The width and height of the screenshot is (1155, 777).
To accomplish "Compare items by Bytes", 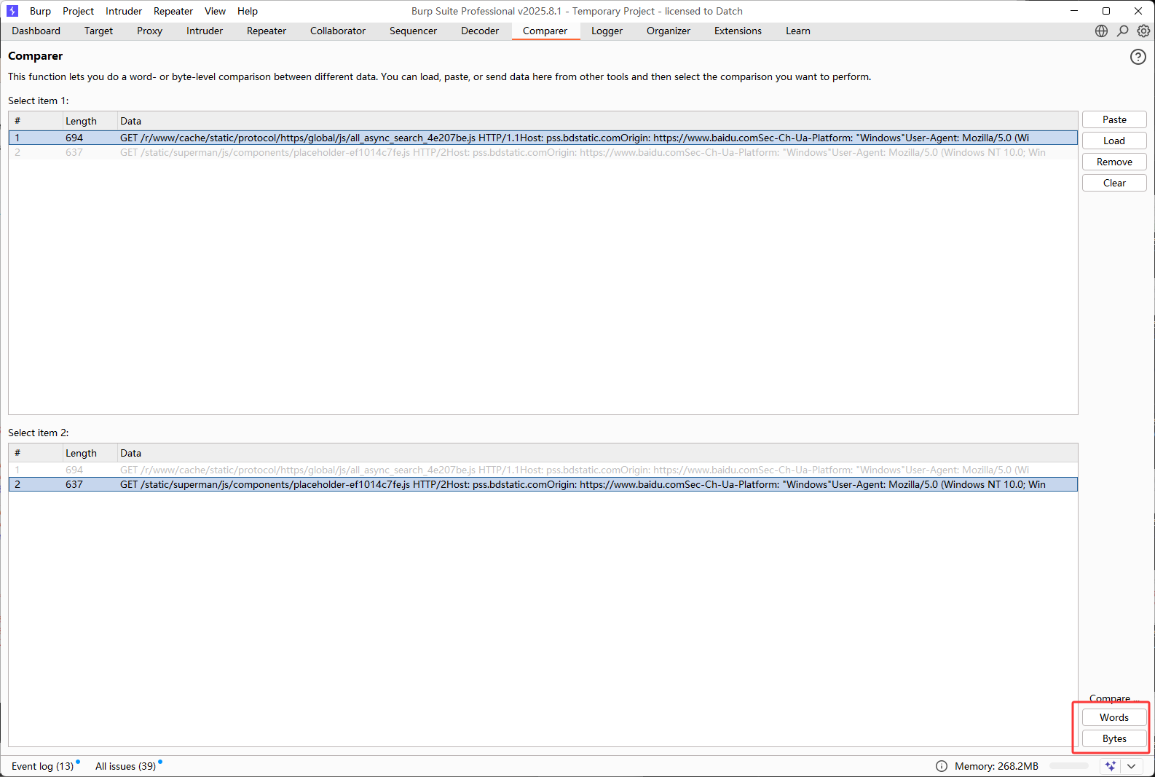I will (1114, 738).
